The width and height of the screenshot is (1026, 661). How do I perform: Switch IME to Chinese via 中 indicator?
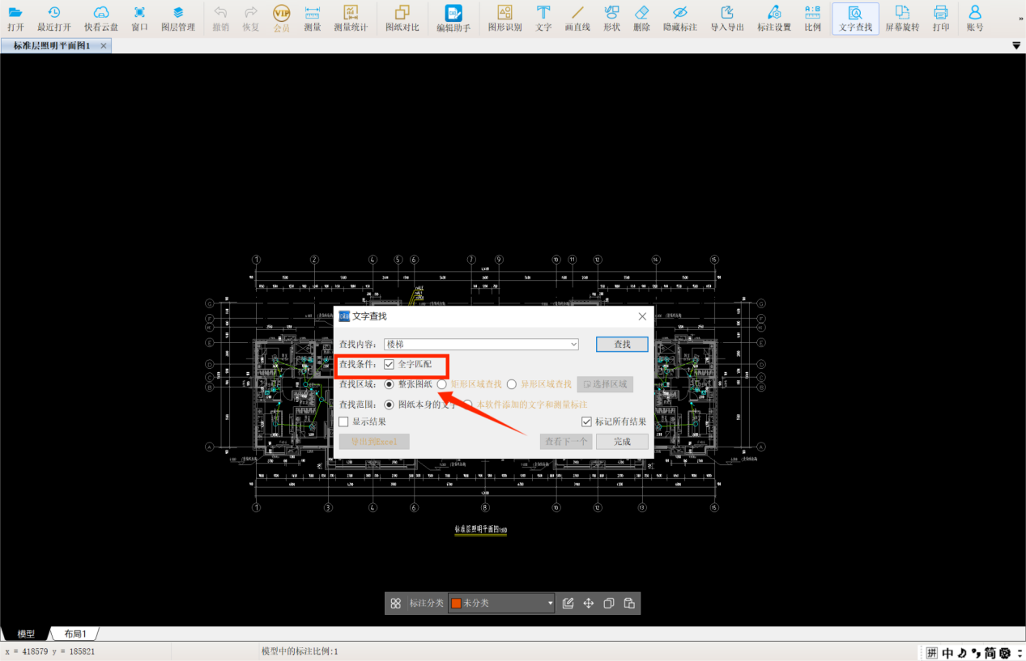pyautogui.click(x=948, y=653)
